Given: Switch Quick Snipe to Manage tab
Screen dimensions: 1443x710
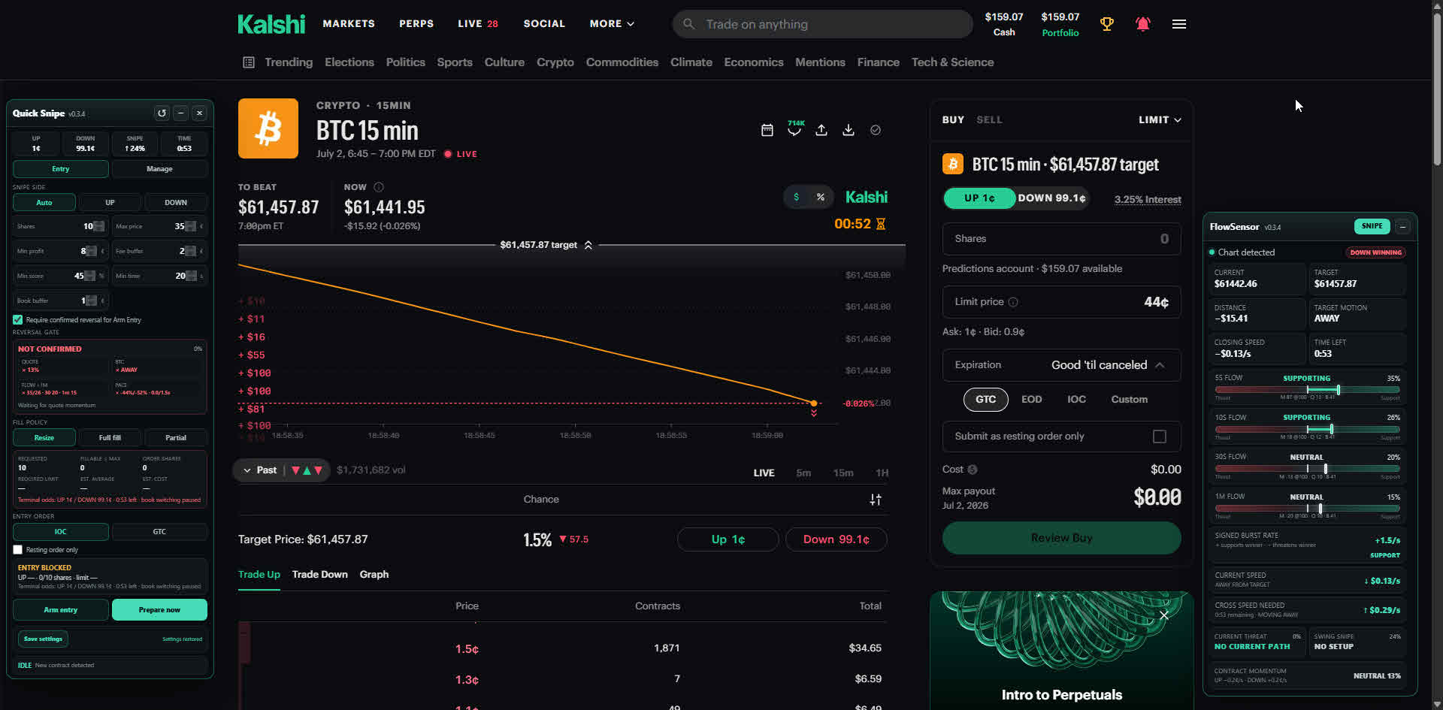Looking at the screenshot, I should [159, 169].
